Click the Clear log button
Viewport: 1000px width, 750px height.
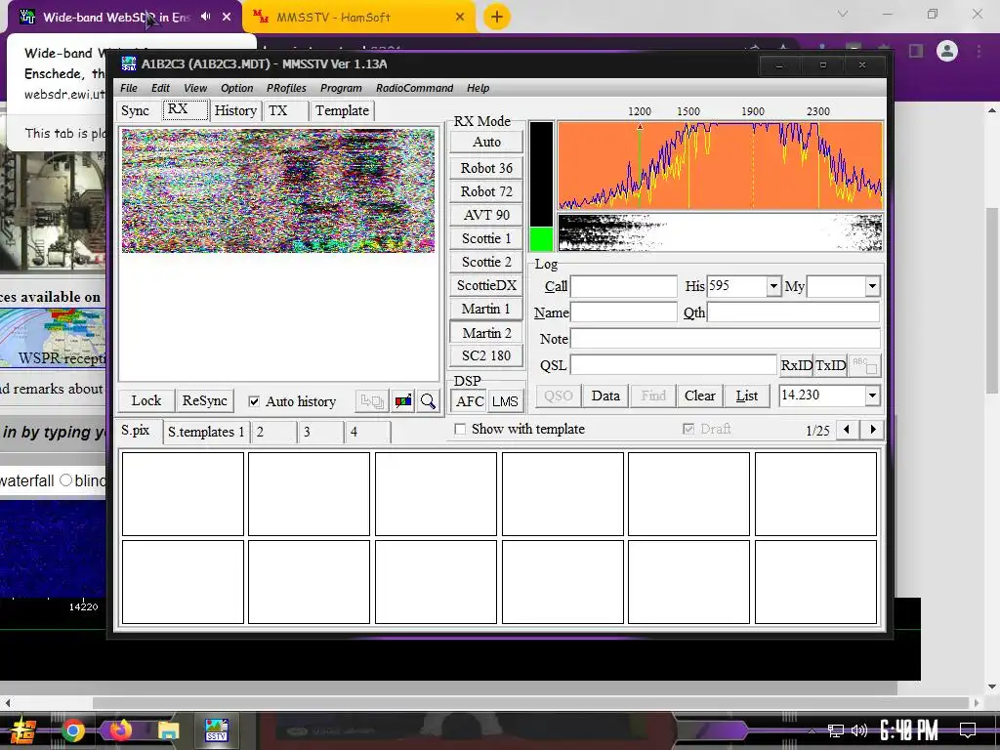[699, 396]
